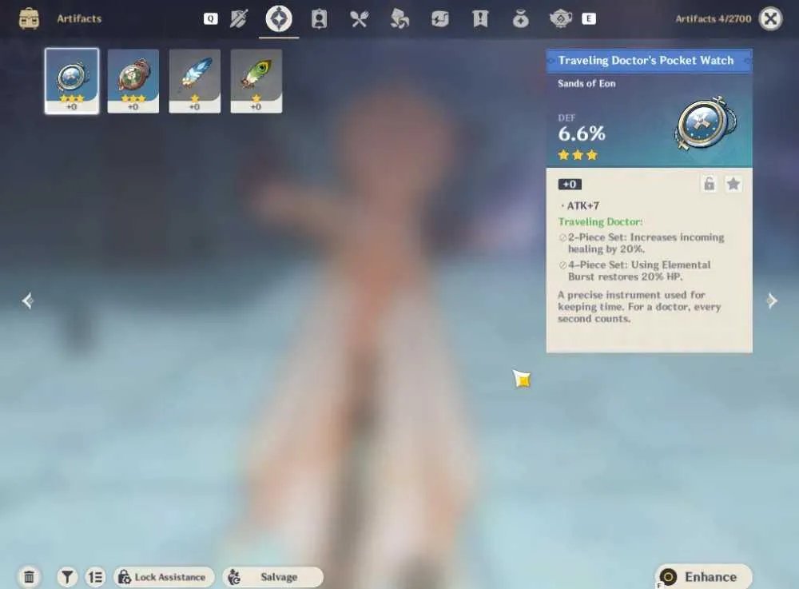The width and height of the screenshot is (799, 589).
Task: Click the Salvage button
Action: tap(272, 577)
